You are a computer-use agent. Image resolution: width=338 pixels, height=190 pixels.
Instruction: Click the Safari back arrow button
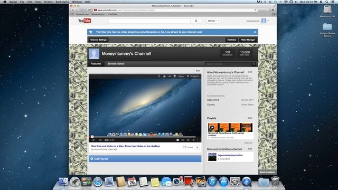pyautogui.click(x=73, y=10)
